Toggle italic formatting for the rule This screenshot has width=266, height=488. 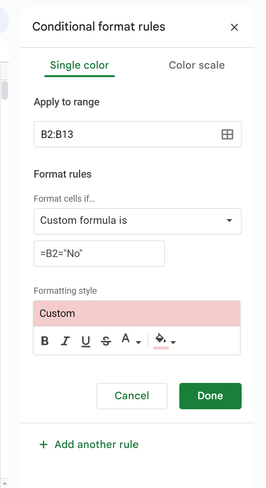tap(65, 341)
